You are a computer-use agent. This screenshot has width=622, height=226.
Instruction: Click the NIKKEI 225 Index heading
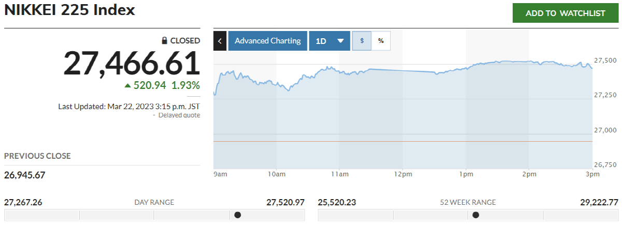point(69,10)
